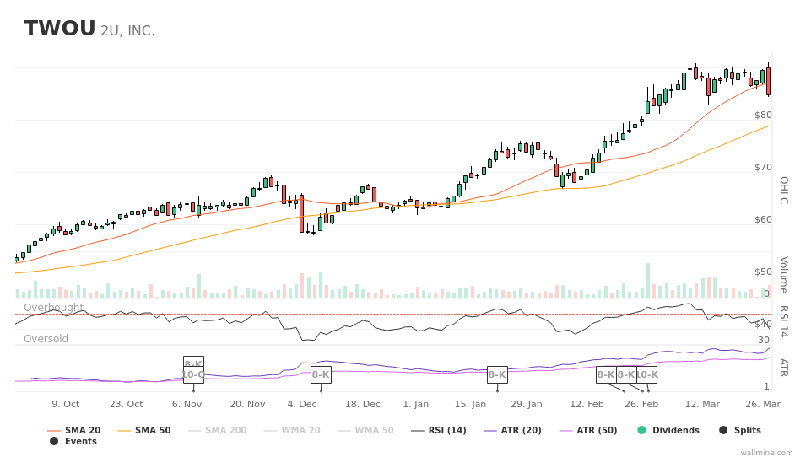Click the TWOU ticker title

point(59,29)
